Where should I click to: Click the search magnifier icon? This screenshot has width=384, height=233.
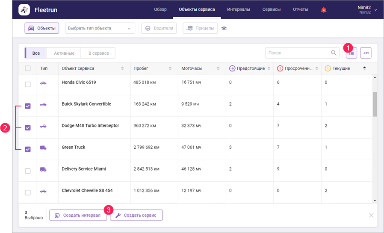[x=334, y=53]
